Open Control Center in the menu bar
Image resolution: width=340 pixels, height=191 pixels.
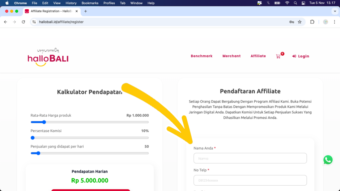[303, 3]
